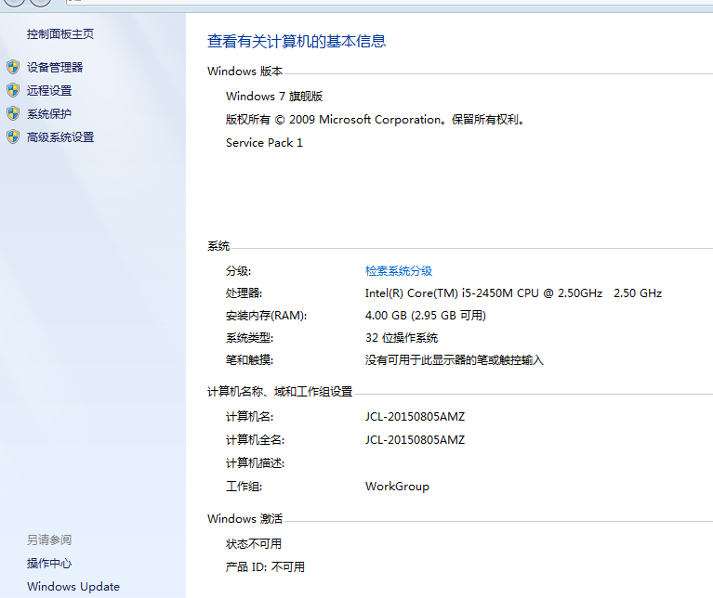Open 系统保护 link
The image size is (713, 598).
[x=49, y=113]
